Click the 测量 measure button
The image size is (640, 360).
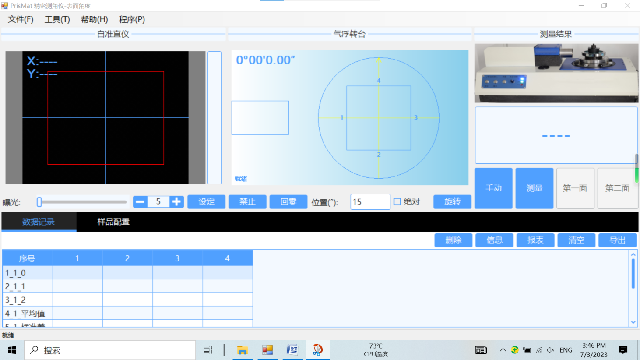(534, 188)
